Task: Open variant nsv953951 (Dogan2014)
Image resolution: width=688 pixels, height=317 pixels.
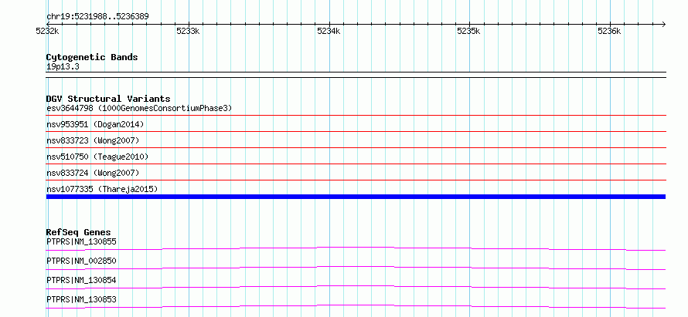Action: (x=95, y=124)
